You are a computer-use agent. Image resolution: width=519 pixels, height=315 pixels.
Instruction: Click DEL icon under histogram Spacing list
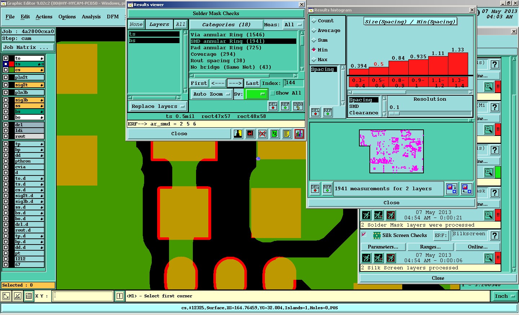[315, 113]
